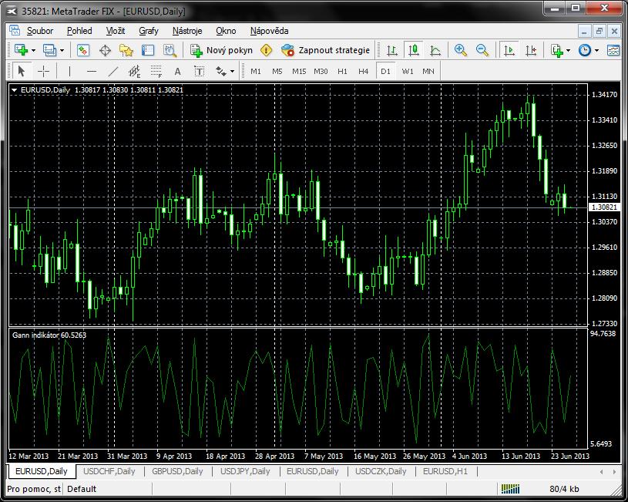The width and height of the screenshot is (628, 502).
Task: Switch to the GBPUSD,Daily chart tab
Action: pyautogui.click(x=177, y=471)
